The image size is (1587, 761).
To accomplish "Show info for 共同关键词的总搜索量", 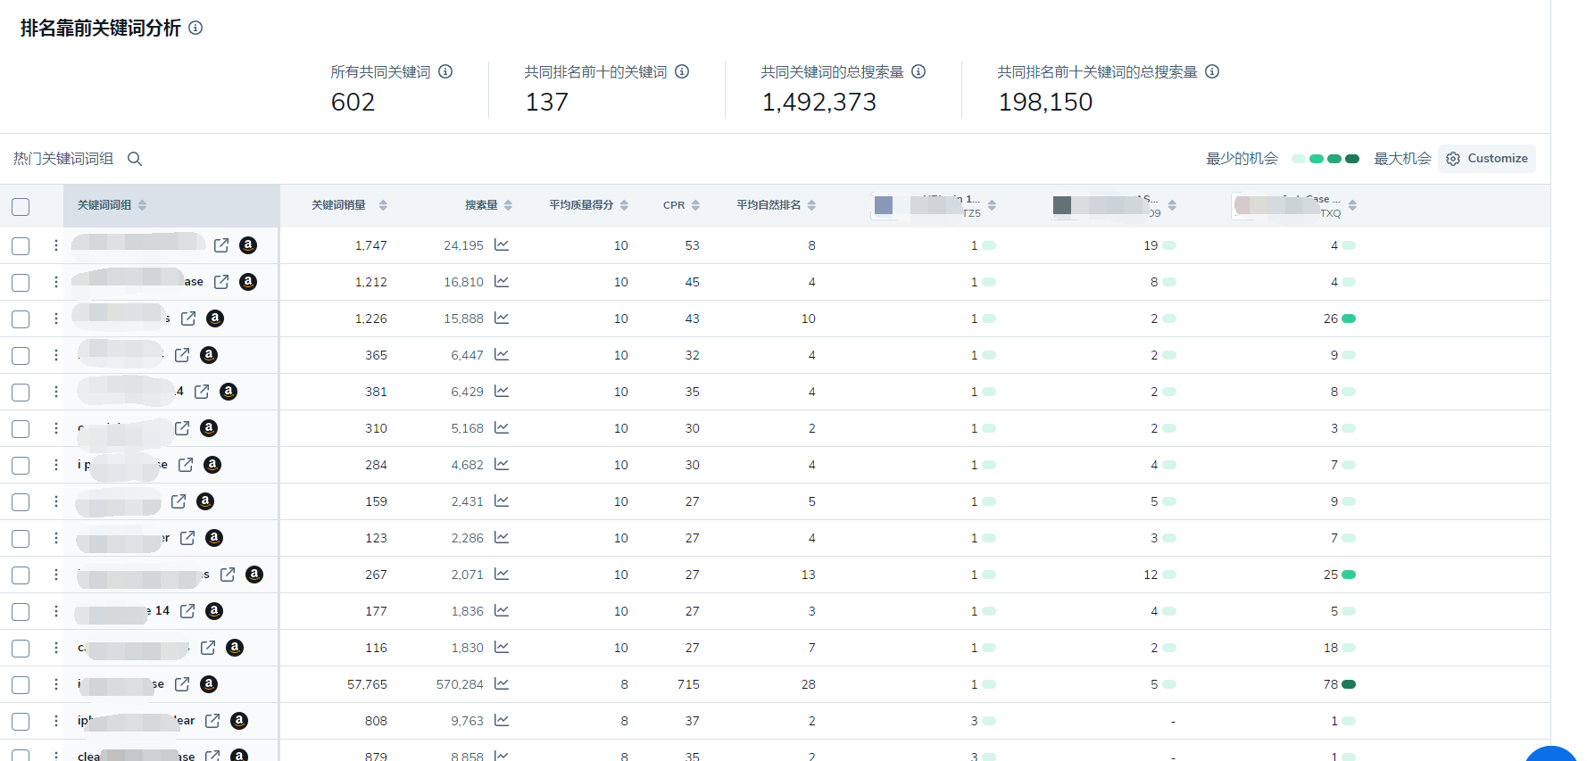I will 918,71.
